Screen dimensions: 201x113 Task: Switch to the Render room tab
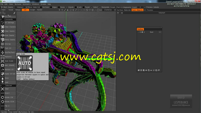coord(40,10)
